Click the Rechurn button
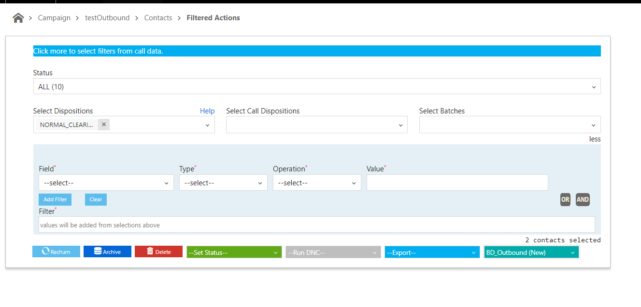Viewport: 641px width, 307px height. point(56,251)
